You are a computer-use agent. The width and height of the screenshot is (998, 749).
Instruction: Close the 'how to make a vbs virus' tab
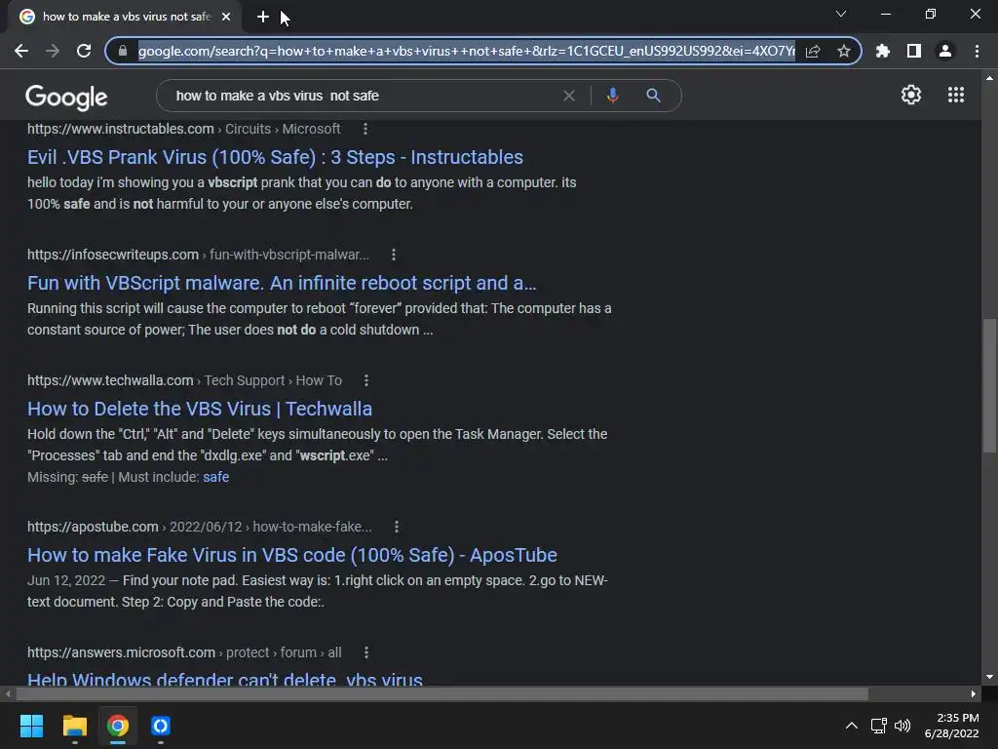point(226,17)
